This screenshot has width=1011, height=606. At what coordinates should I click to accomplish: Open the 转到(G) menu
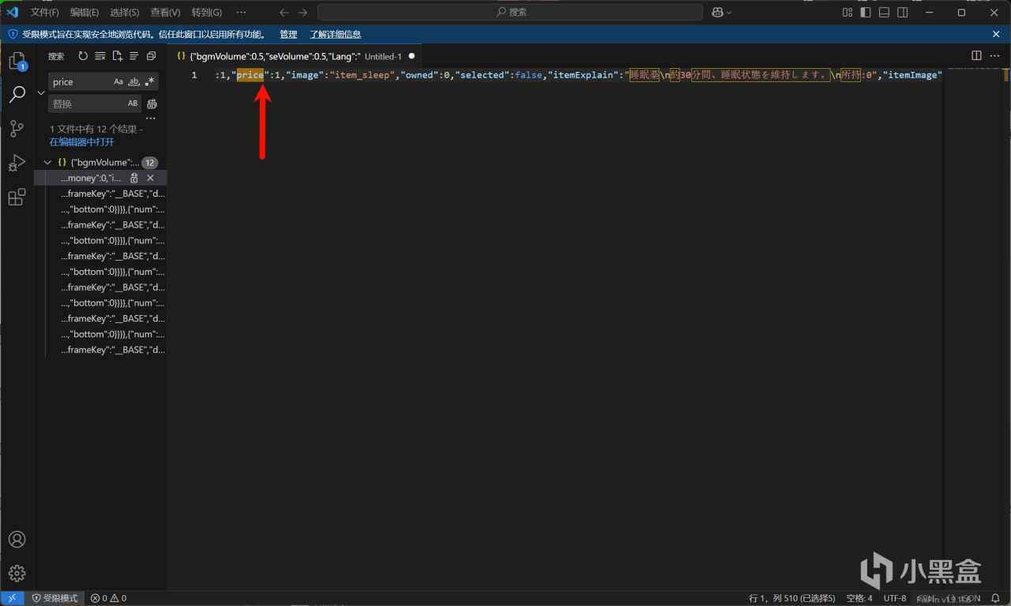click(207, 12)
